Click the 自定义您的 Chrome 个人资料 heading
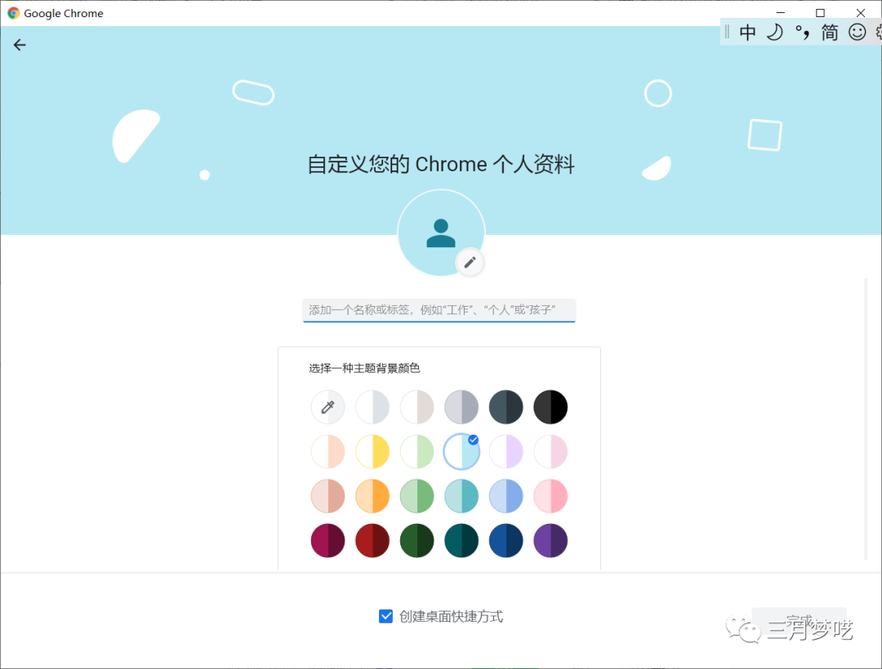The width and height of the screenshot is (882, 669). [441, 164]
